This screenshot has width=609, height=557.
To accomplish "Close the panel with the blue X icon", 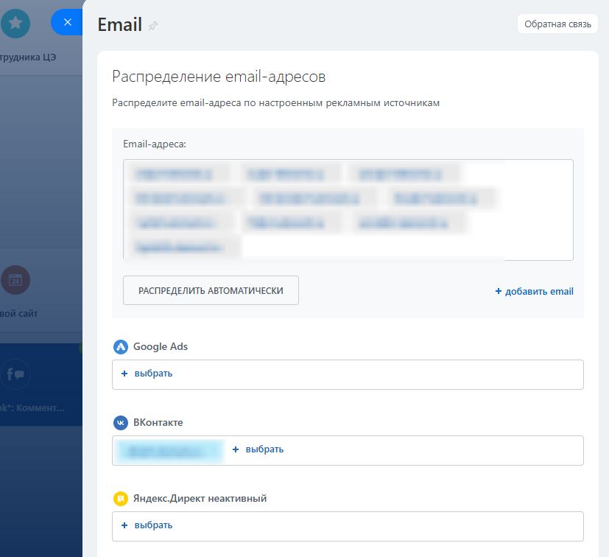I will coord(67,21).
